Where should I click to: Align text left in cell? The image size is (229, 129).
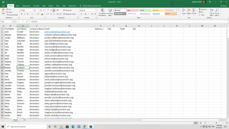(48, 14)
